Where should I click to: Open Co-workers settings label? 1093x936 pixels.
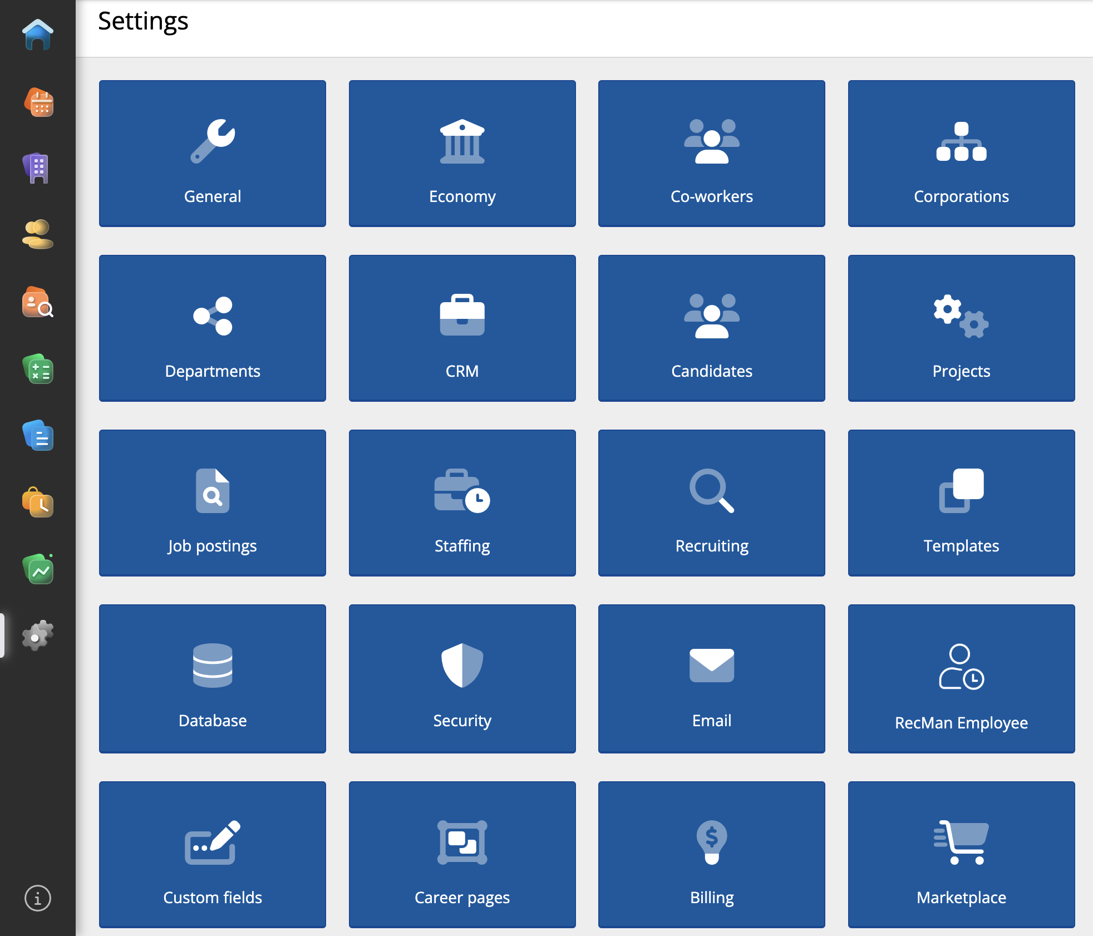click(712, 196)
